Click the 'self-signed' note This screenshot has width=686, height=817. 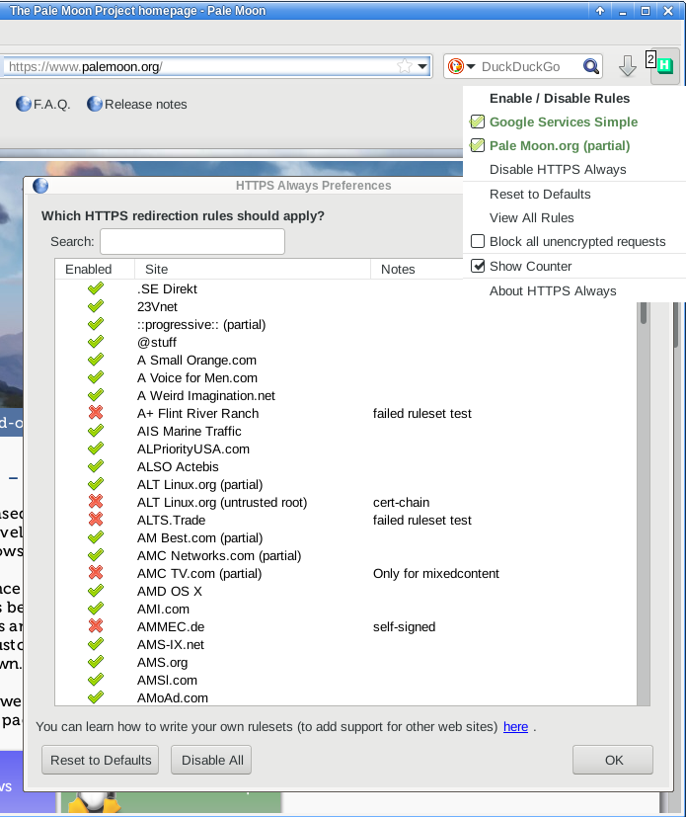(x=404, y=626)
